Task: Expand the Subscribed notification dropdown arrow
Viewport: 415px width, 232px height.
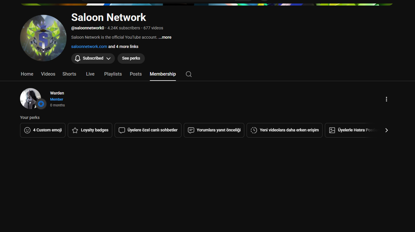Action: [x=108, y=58]
